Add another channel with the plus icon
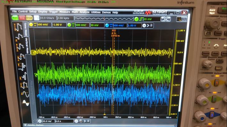The image size is (227, 127). click(144, 25)
